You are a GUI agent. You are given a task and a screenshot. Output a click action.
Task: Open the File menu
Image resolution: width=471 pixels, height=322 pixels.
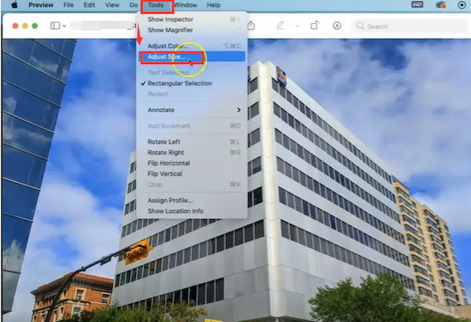click(69, 5)
